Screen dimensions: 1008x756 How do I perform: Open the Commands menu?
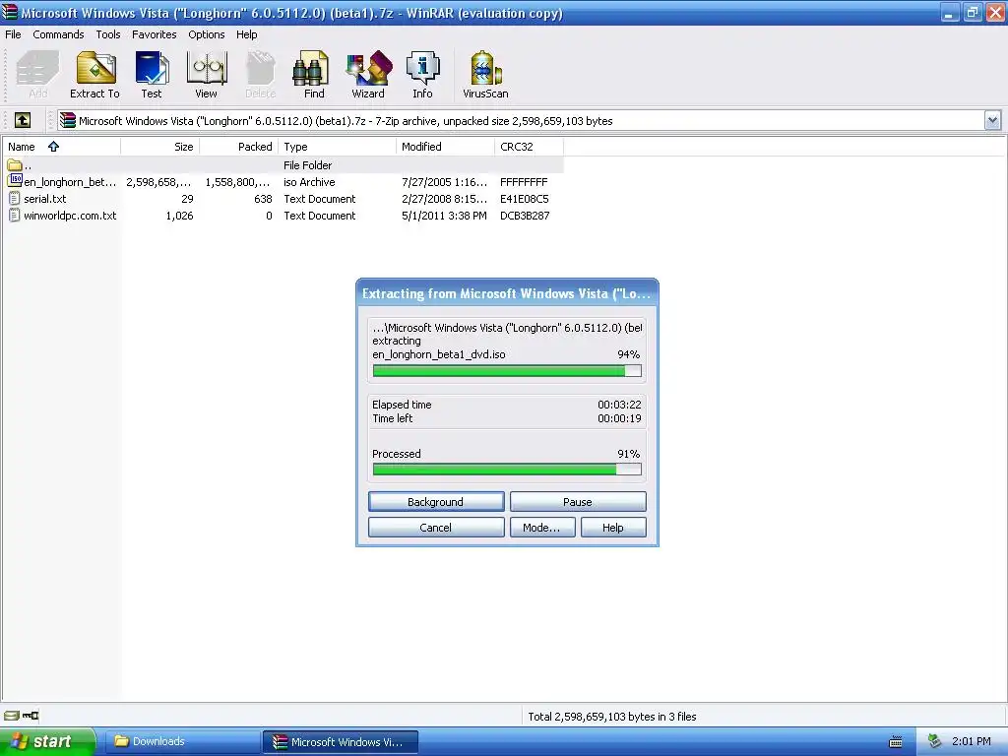(58, 34)
